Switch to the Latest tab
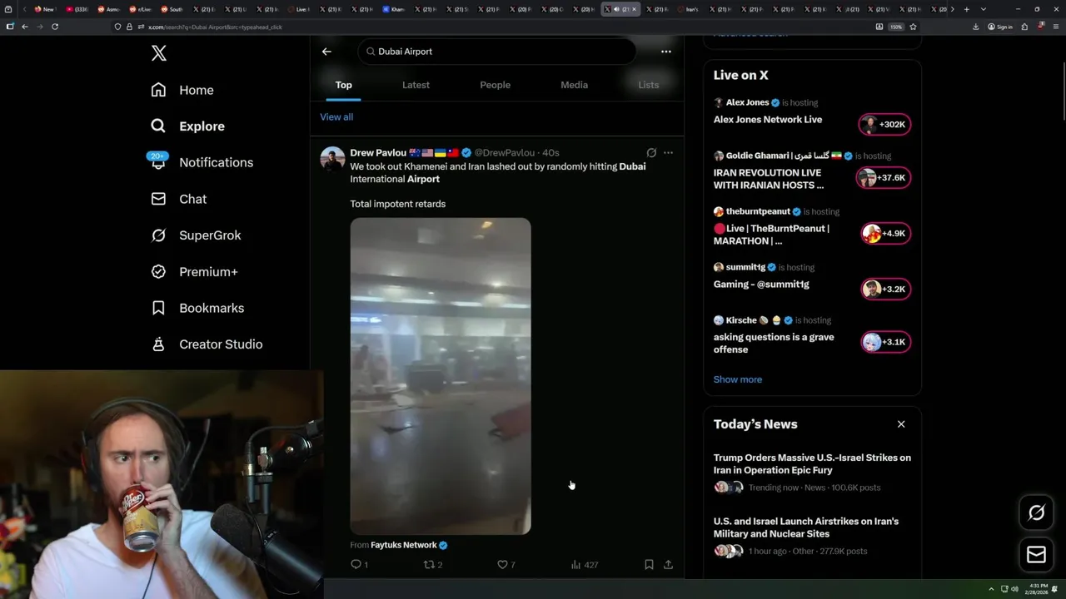Screen dimensions: 1066x599 click(x=416, y=85)
